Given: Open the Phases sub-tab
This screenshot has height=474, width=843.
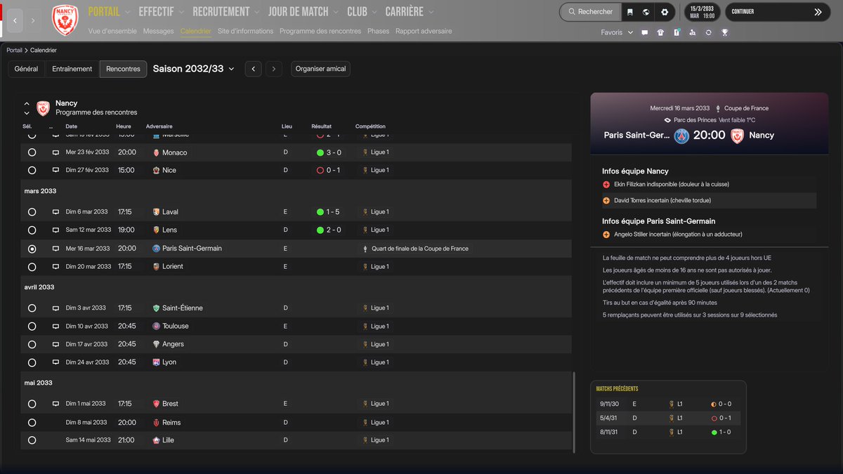Looking at the screenshot, I should (x=378, y=32).
